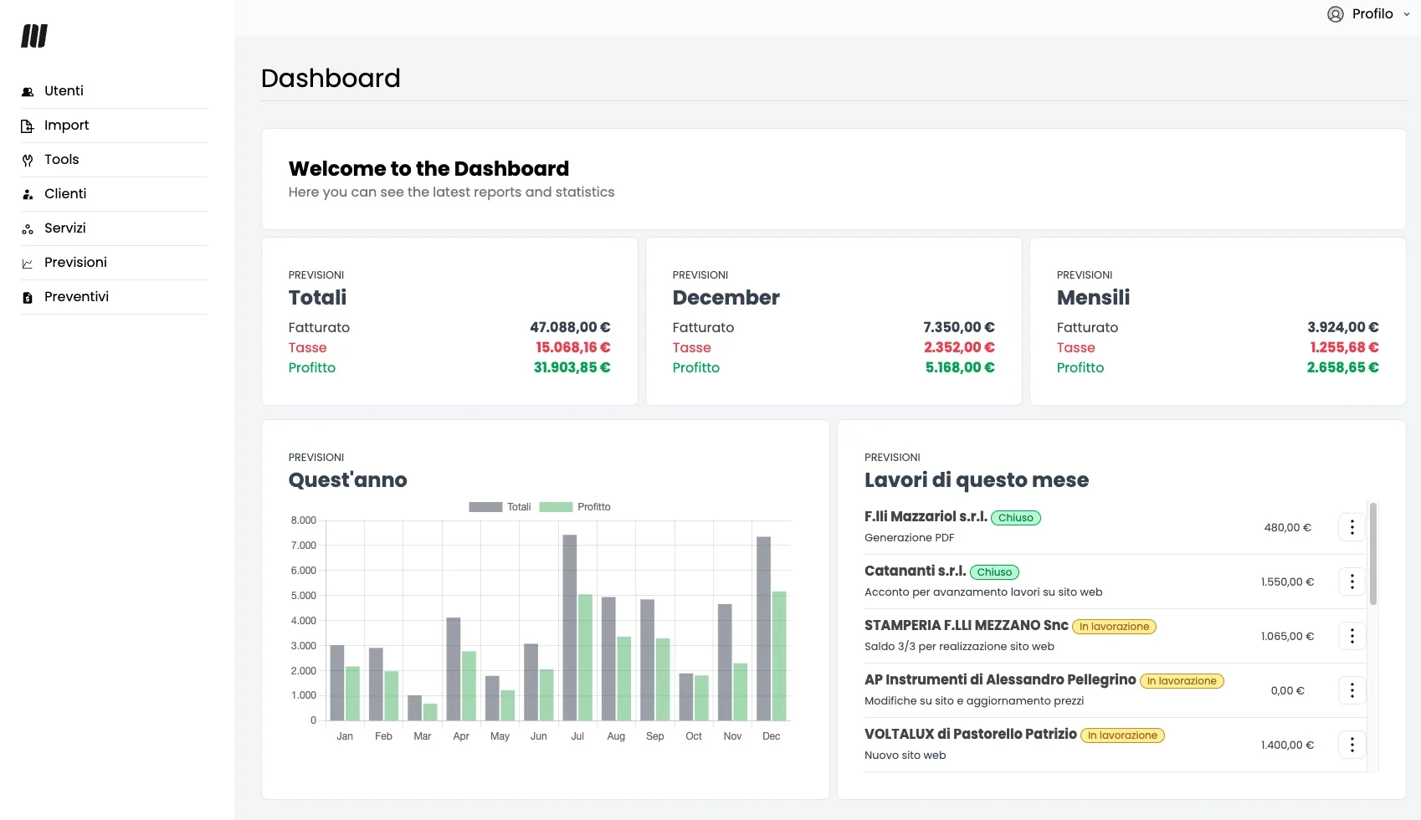Viewport: 1421px width, 820px height.
Task: Click the app logo in the sidebar
Action: coord(34,36)
